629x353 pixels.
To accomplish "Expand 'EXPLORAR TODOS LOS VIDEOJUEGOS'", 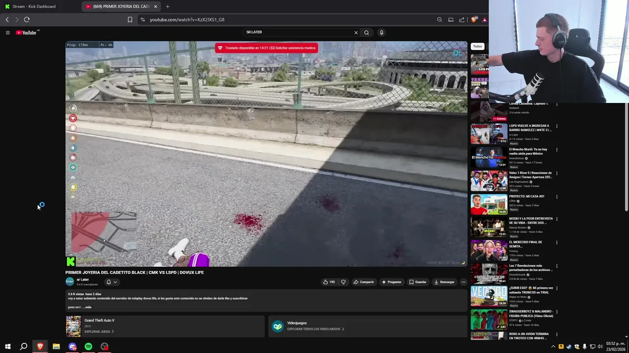I will (315, 329).
